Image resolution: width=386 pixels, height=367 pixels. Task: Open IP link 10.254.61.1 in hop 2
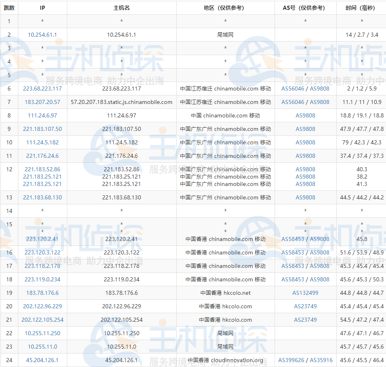point(42,35)
